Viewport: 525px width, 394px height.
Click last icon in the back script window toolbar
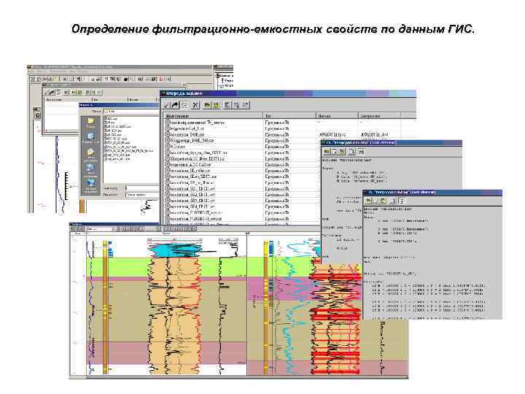[362, 152]
